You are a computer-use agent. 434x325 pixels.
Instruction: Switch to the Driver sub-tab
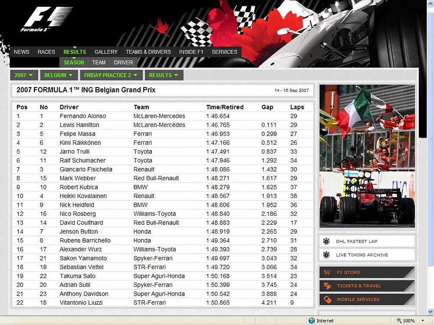click(123, 62)
